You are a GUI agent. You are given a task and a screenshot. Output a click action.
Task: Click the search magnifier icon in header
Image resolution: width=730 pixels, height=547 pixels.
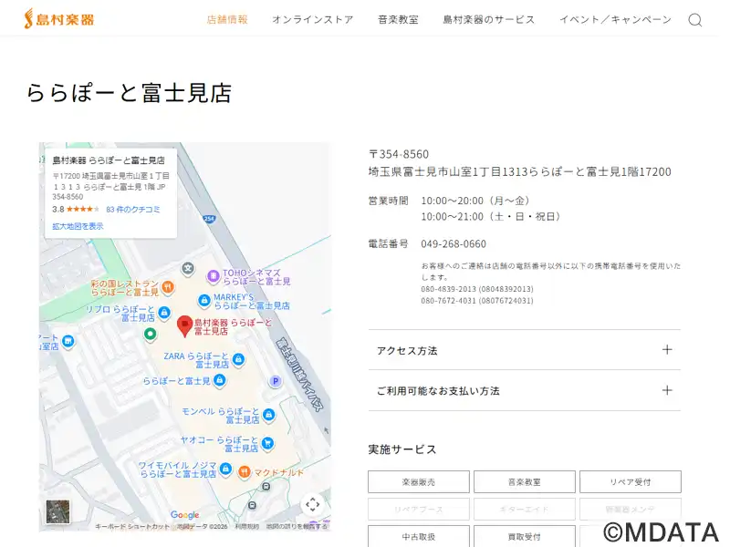695,20
